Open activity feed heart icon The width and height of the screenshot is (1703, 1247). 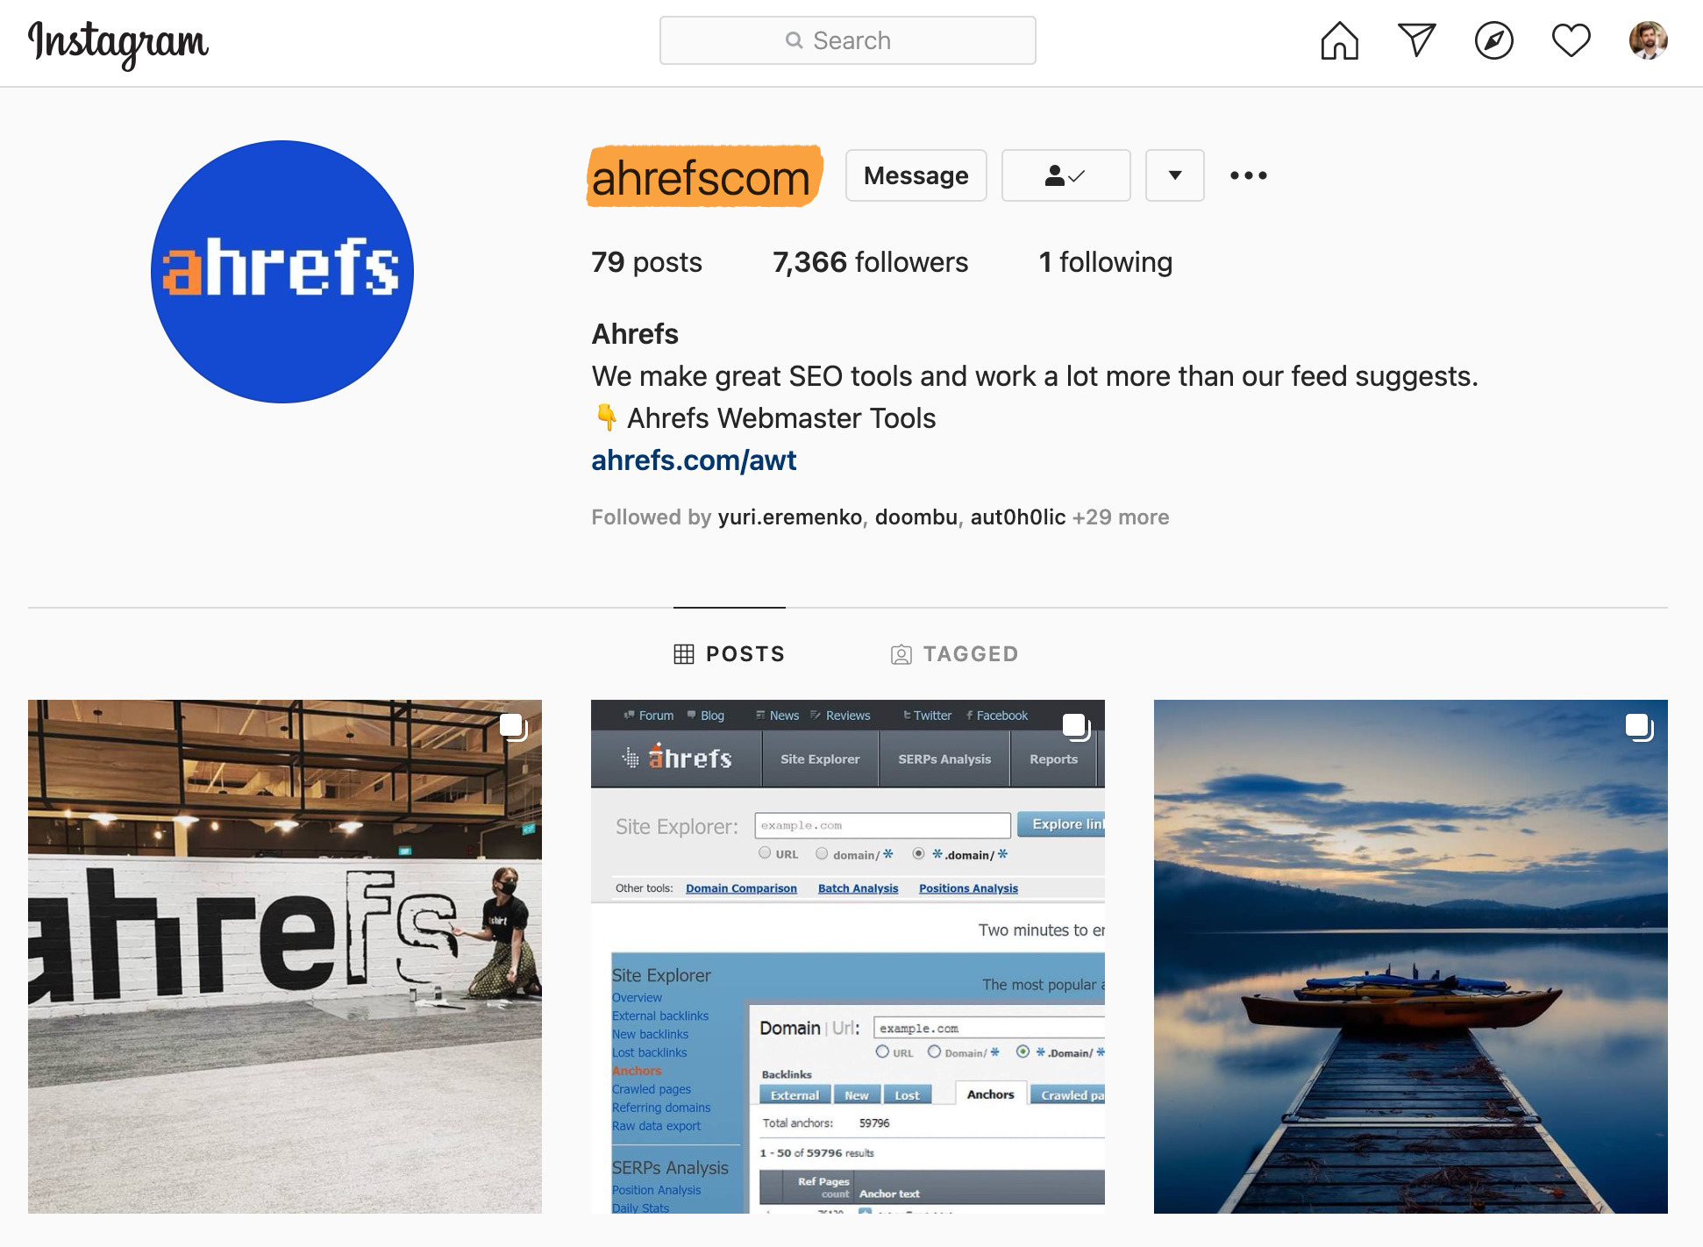1571,40
